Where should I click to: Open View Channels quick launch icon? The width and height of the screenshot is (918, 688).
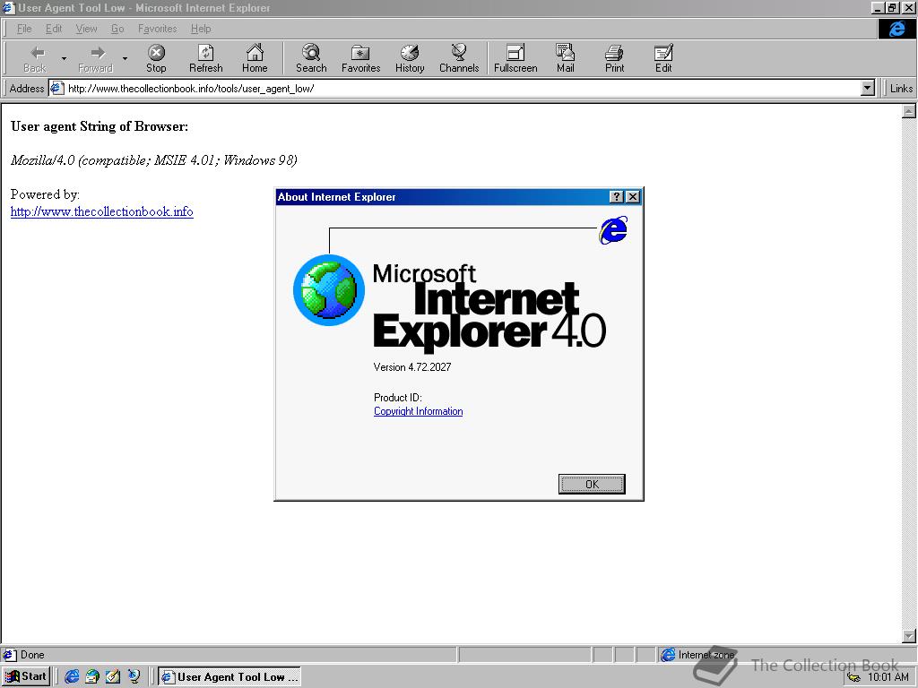point(134,676)
